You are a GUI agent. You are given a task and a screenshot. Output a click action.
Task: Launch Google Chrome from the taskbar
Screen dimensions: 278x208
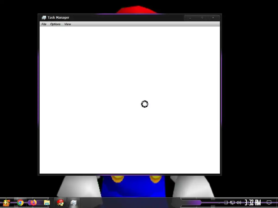pos(20,203)
